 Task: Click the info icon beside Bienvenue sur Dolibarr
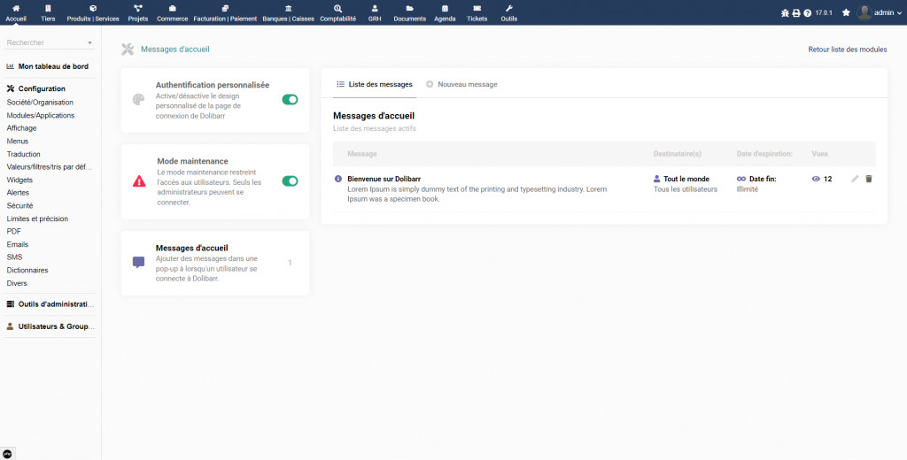click(338, 180)
